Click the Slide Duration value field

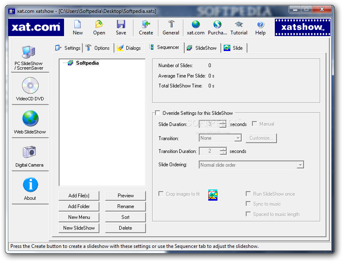(210, 124)
